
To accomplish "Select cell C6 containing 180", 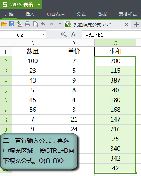I will pos(115,100).
